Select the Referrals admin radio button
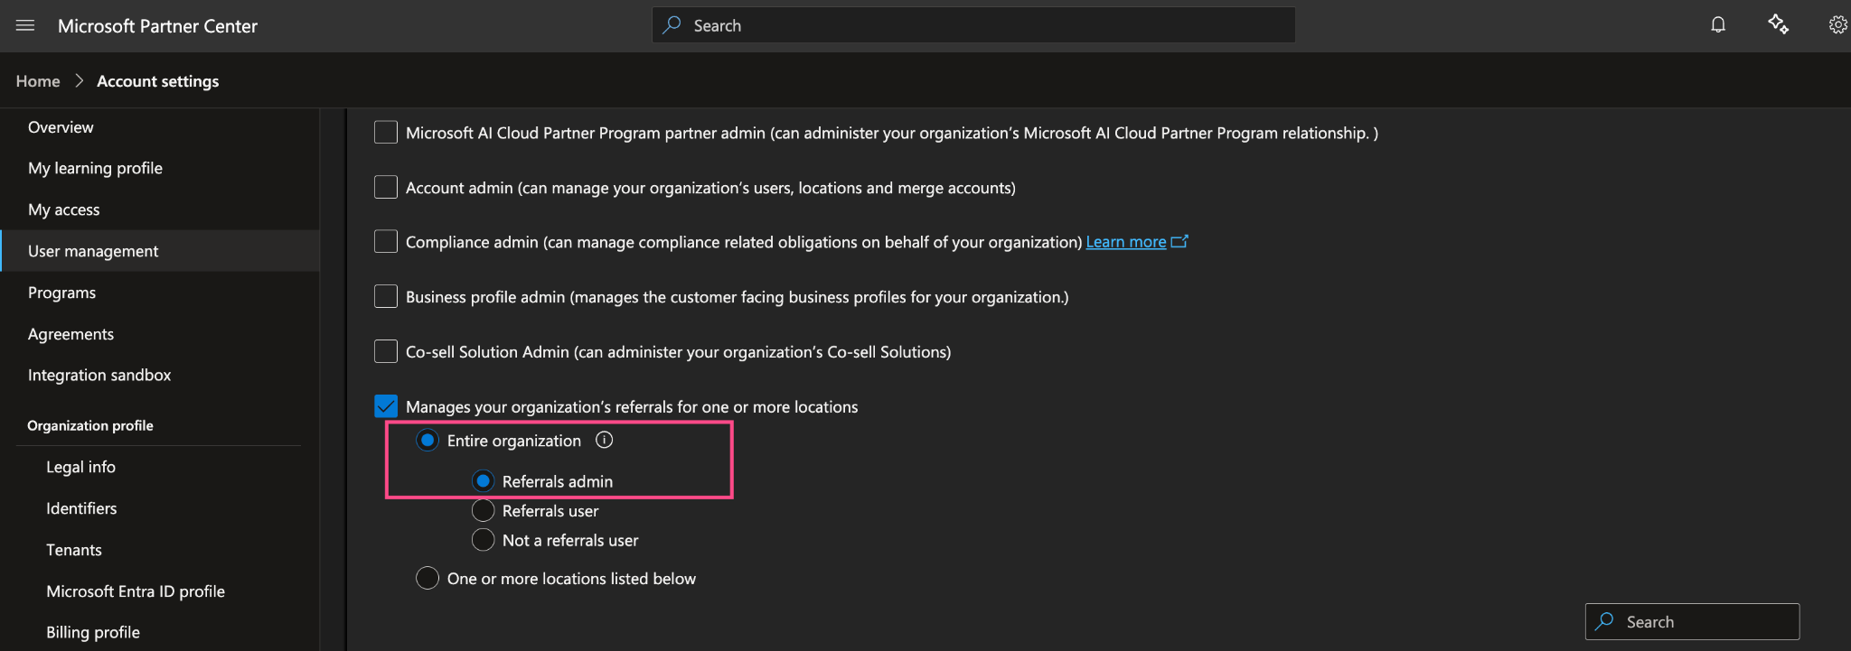The width and height of the screenshot is (1851, 651). click(484, 481)
